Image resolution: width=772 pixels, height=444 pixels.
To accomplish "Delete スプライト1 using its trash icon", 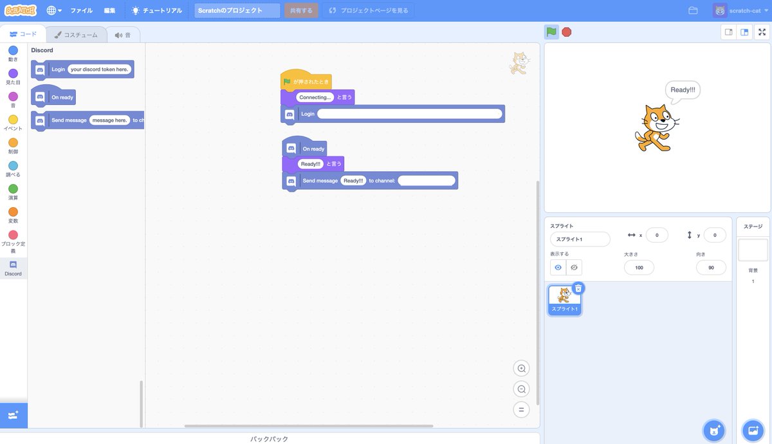I will (x=578, y=287).
